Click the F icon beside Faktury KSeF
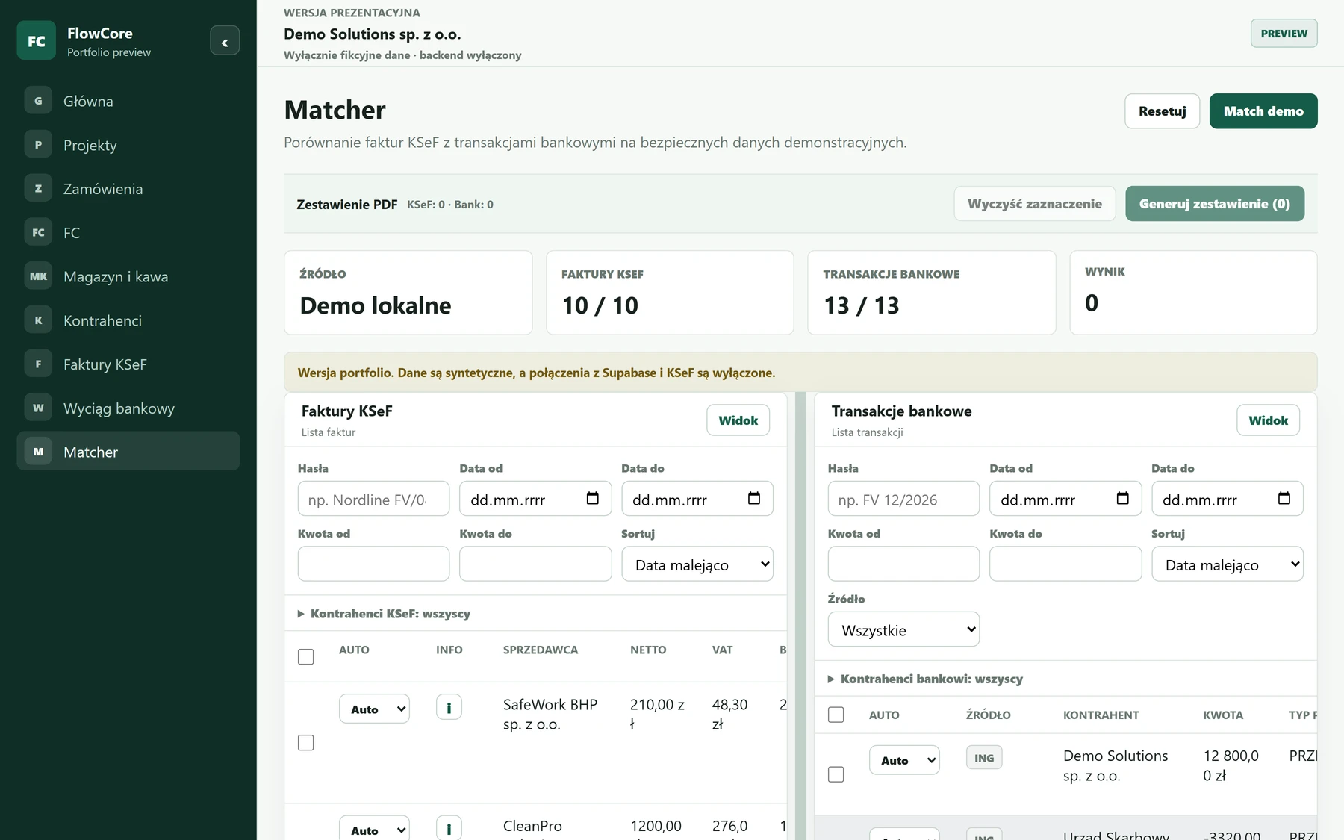This screenshot has height=840, width=1344. (38, 364)
